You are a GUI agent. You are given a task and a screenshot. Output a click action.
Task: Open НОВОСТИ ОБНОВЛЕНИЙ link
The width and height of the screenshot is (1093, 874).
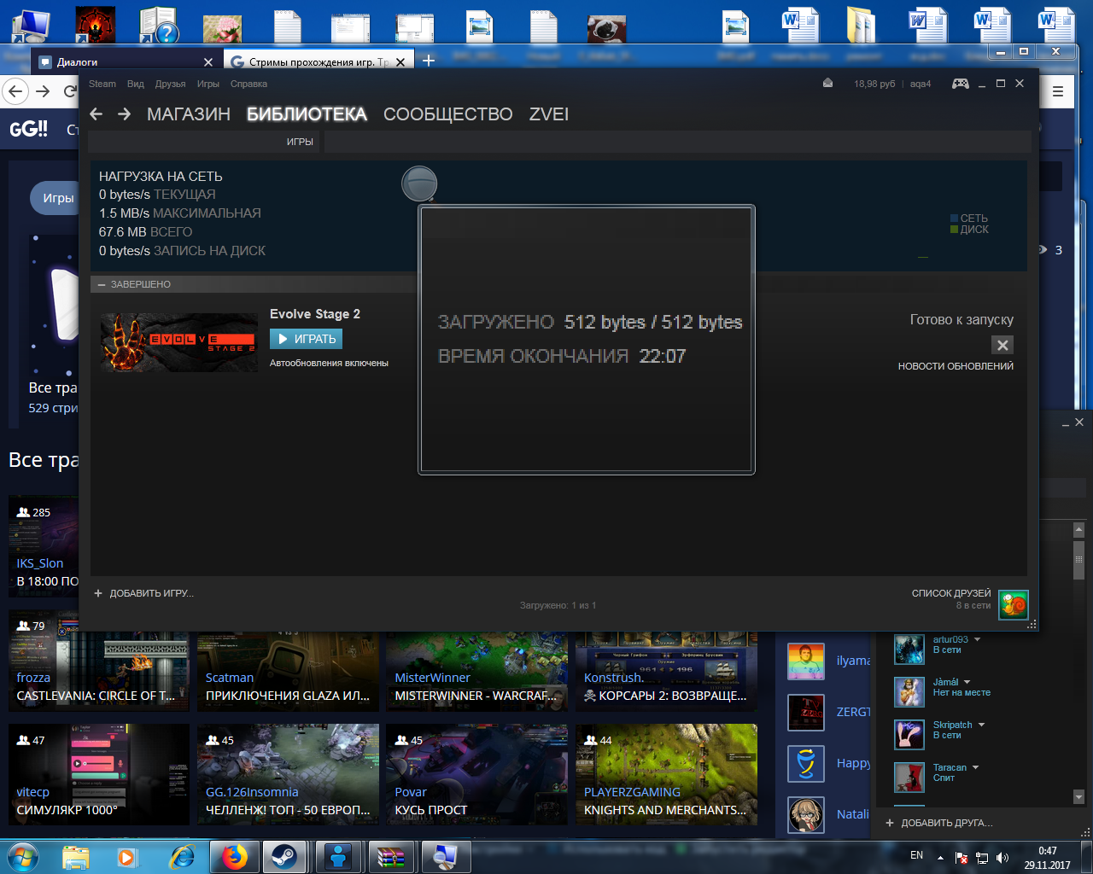point(955,366)
